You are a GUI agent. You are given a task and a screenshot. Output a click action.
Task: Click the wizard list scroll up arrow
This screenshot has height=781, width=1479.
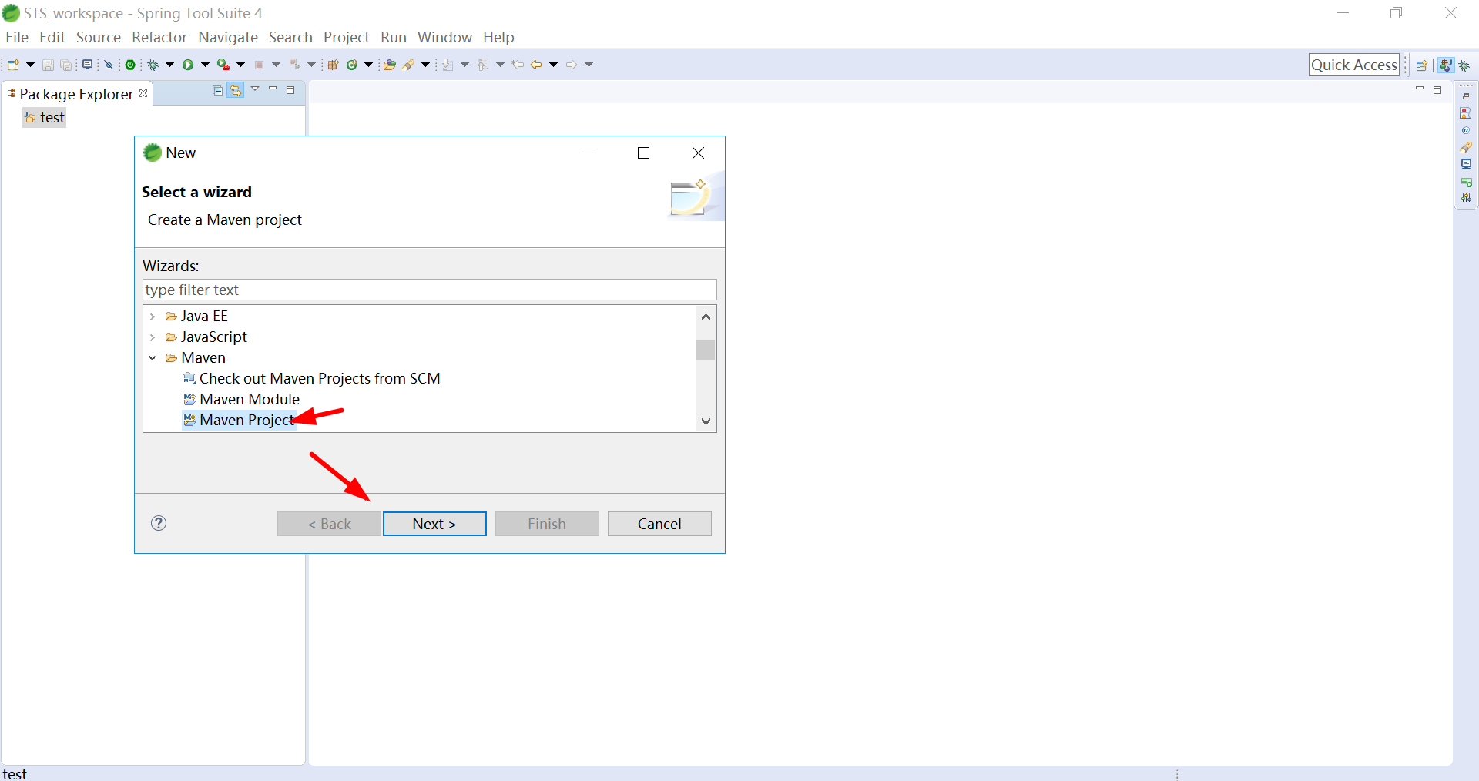(706, 317)
